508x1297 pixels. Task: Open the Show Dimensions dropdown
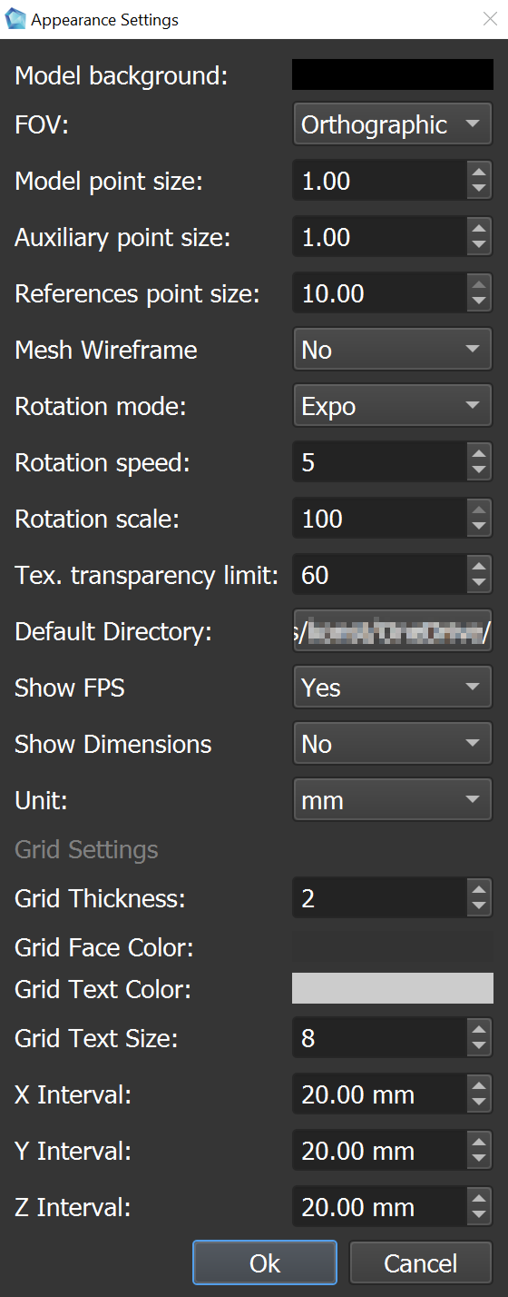392,744
